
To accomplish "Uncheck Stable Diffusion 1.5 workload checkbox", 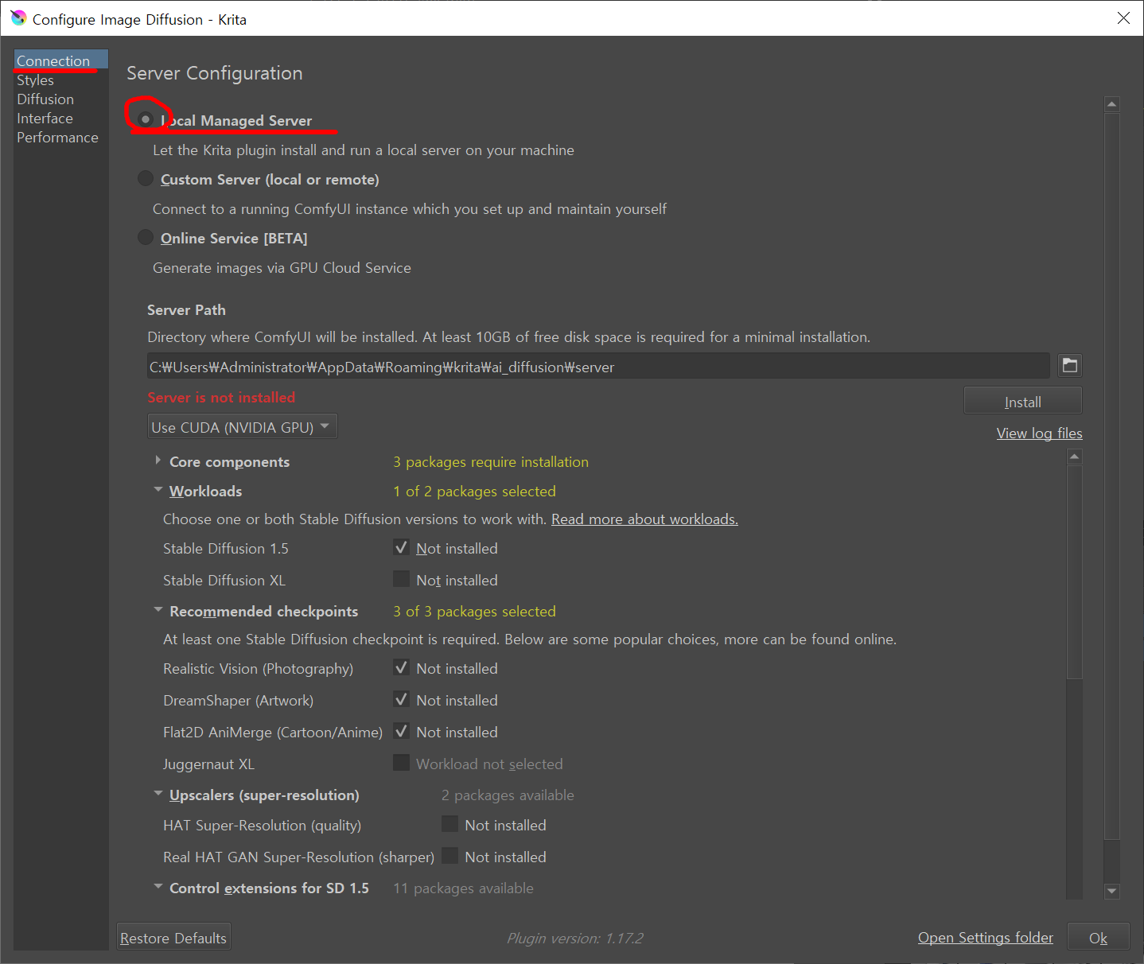I will 402,547.
